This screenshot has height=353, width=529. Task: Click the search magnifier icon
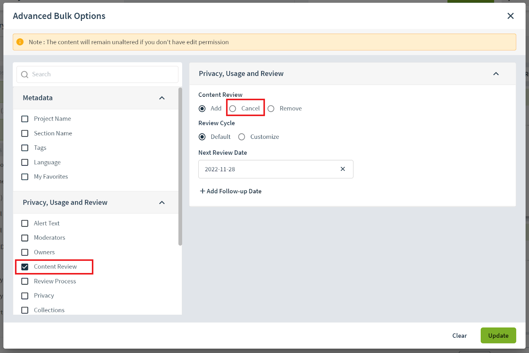(x=24, y=74)
